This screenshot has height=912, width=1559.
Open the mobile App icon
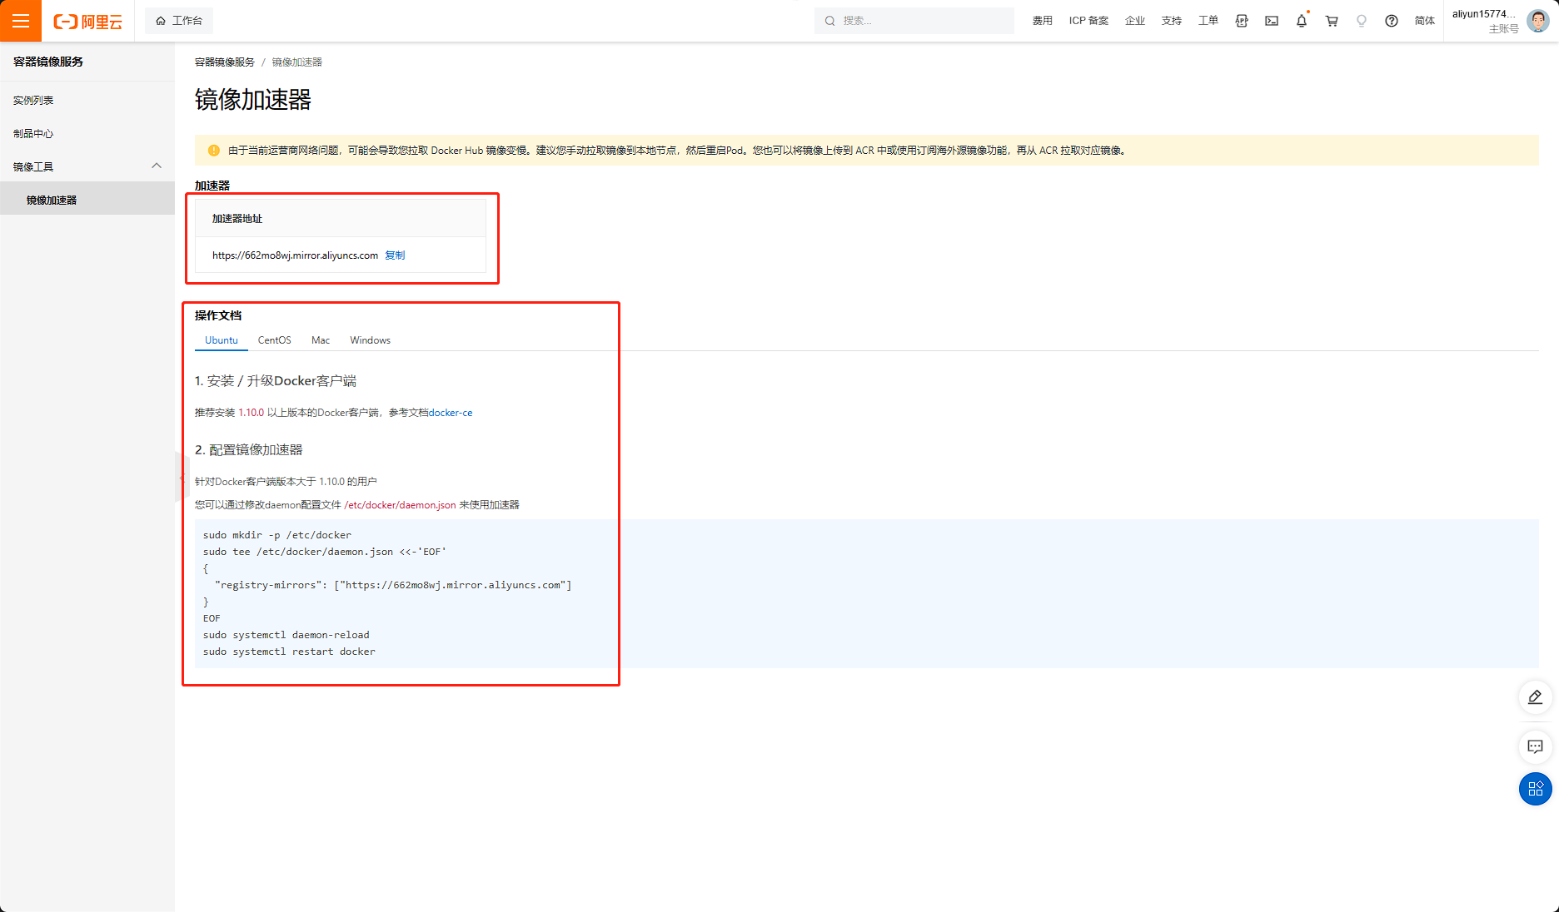point(1242,21)
